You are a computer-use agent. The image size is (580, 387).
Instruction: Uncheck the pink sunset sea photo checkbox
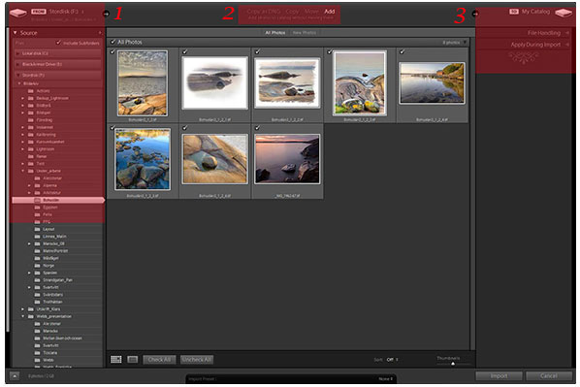[x=257, y=128]
